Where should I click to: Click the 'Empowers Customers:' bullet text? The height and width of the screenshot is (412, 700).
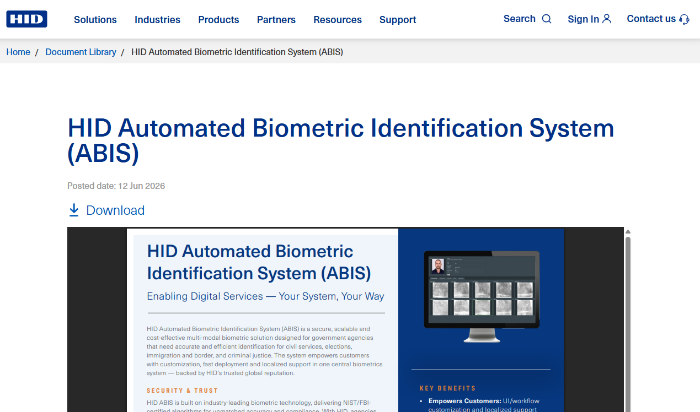pos(464,401)
